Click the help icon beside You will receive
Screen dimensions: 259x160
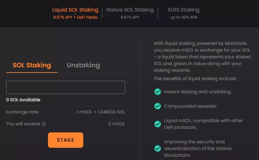[x=44, y=124]
